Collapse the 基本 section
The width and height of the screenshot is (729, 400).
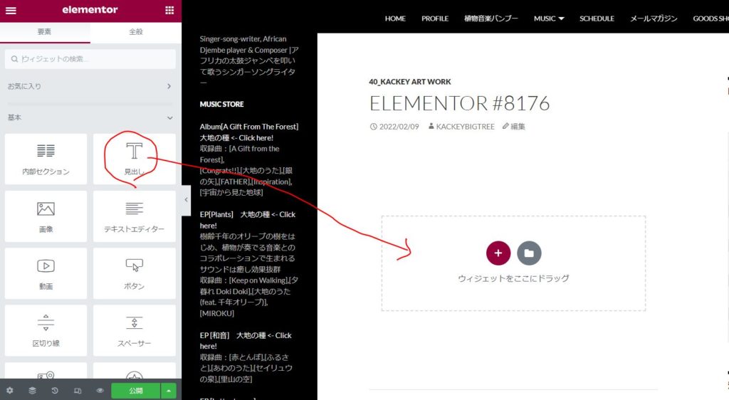click(90, 117)
